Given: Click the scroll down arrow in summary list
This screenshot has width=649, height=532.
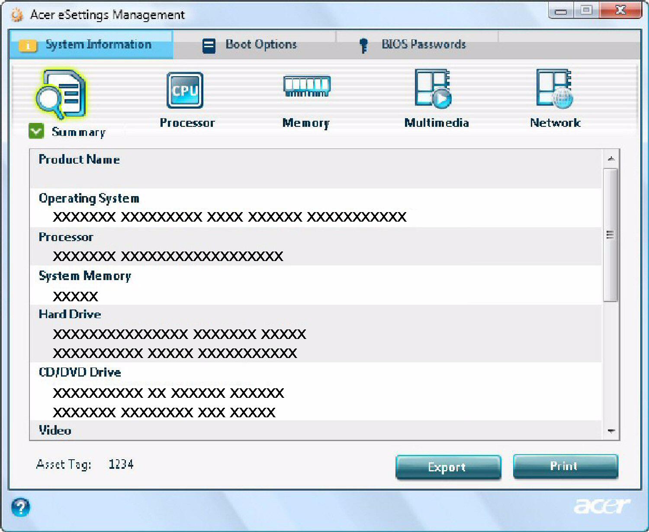Looking at the screenshot, I should click(x=611, y=431).
